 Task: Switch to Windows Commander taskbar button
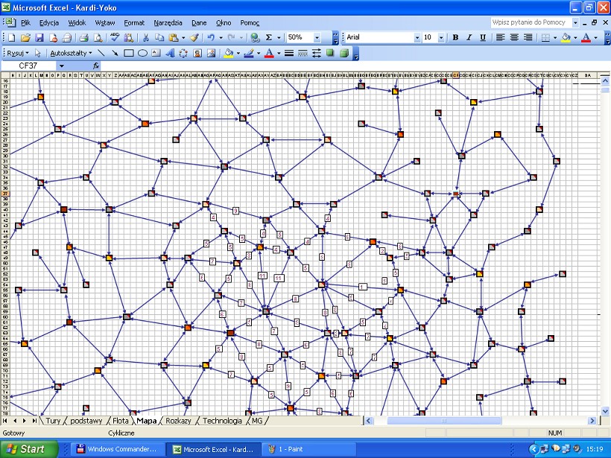coord(118,449)
